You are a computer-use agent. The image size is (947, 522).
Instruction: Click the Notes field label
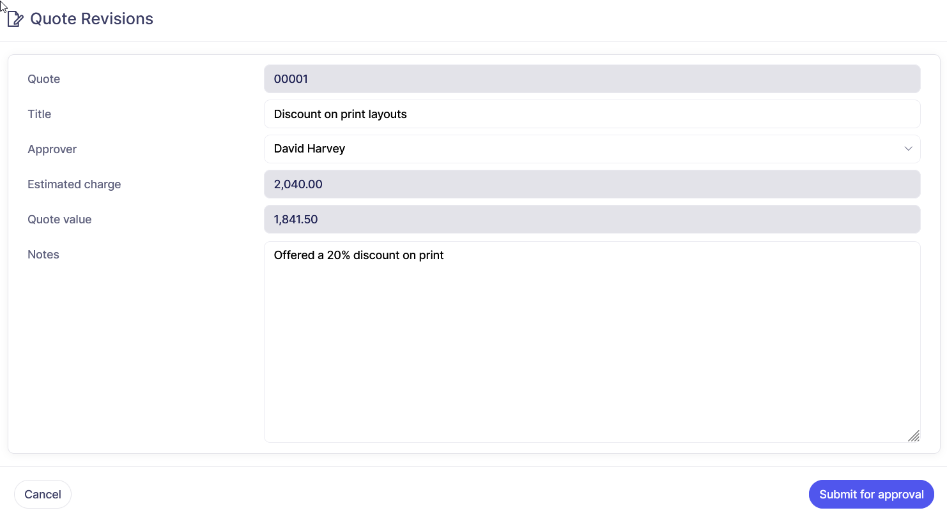click(43, 255)
